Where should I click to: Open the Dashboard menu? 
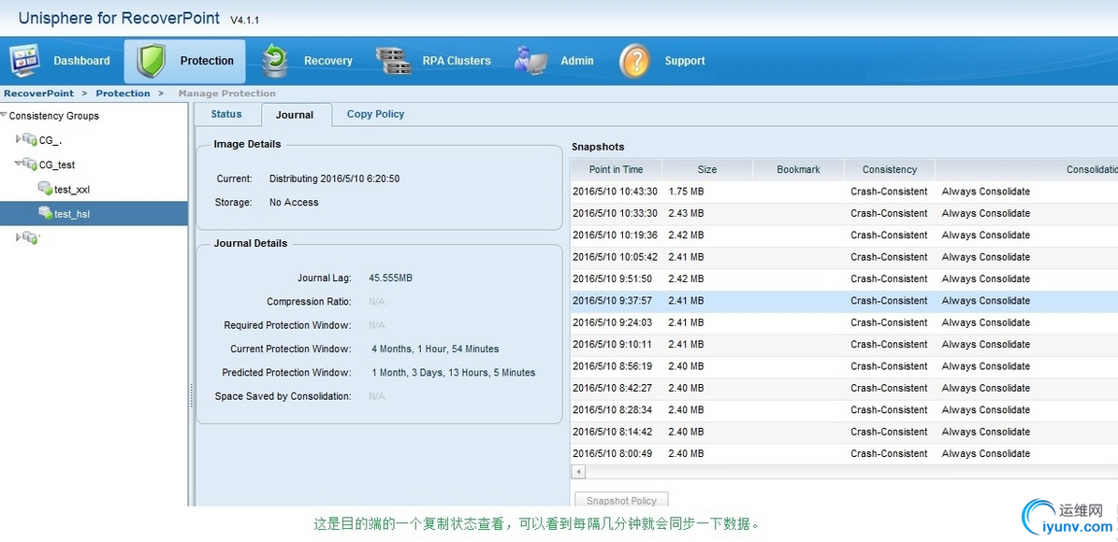82,61
